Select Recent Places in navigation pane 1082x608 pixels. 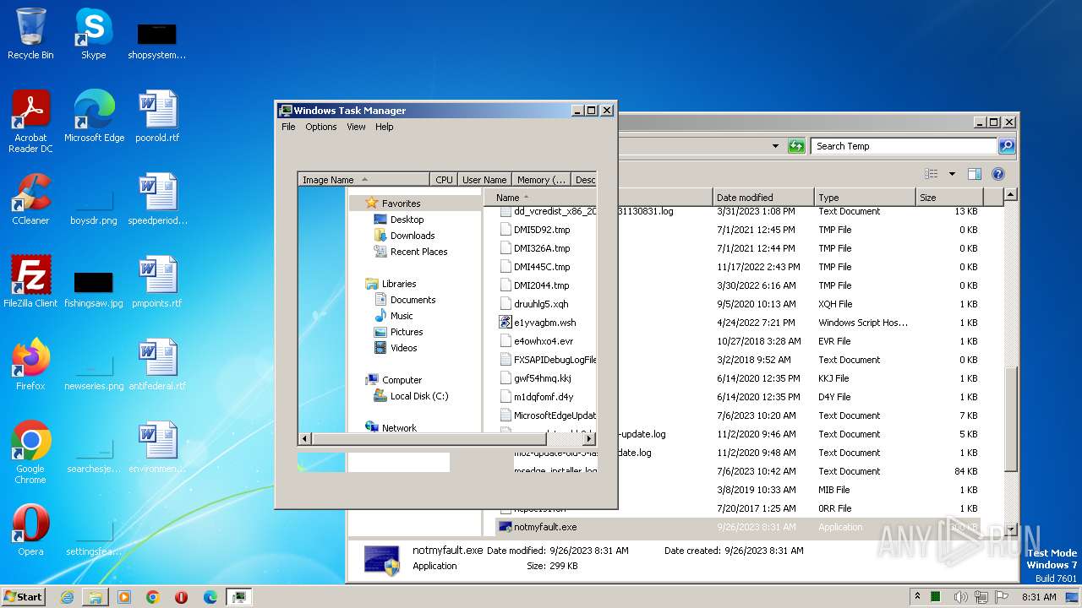pyautogui.click(x=418, y=252)
